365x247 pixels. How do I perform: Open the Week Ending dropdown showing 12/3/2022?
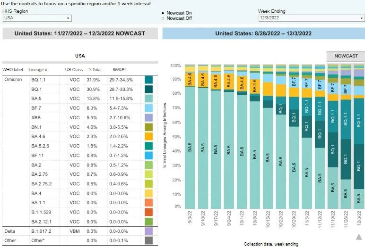pyautogui.click(x=312, y=18)
